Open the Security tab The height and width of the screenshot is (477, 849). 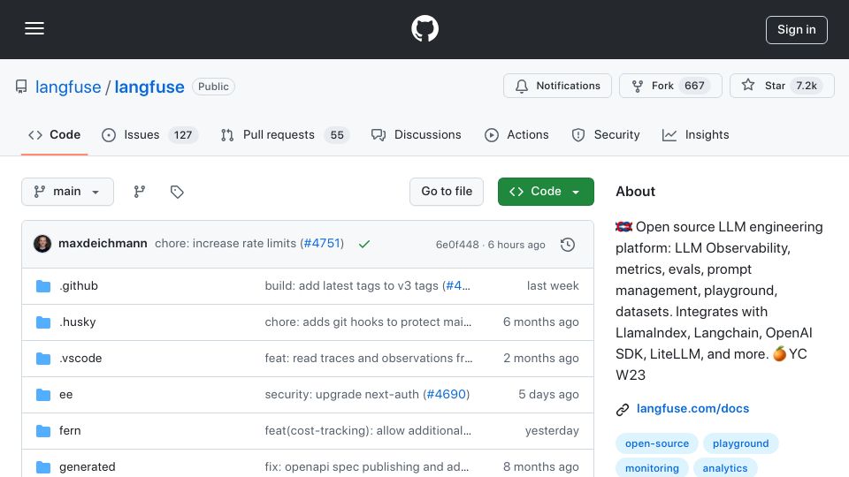(606, 134)
